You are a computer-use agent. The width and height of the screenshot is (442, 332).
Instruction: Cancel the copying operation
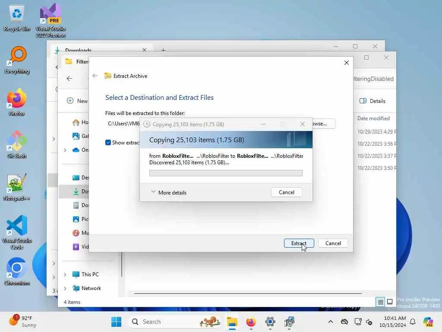287,192
